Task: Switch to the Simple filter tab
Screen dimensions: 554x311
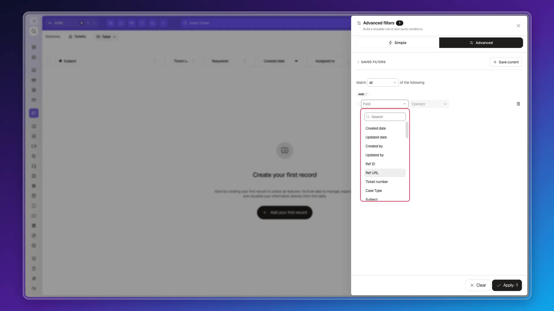Action: pos(397,43)
